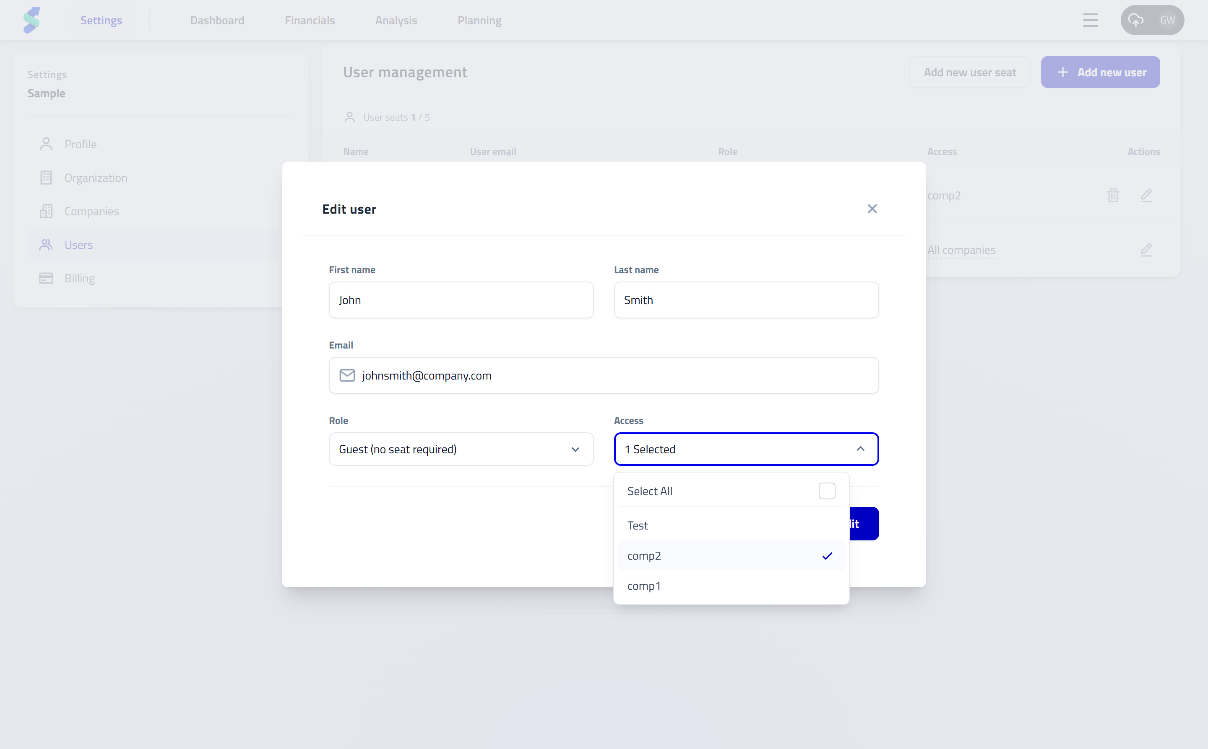Open Organization settings via sidebar icon

pyautogui.click(x=46, y=177)
